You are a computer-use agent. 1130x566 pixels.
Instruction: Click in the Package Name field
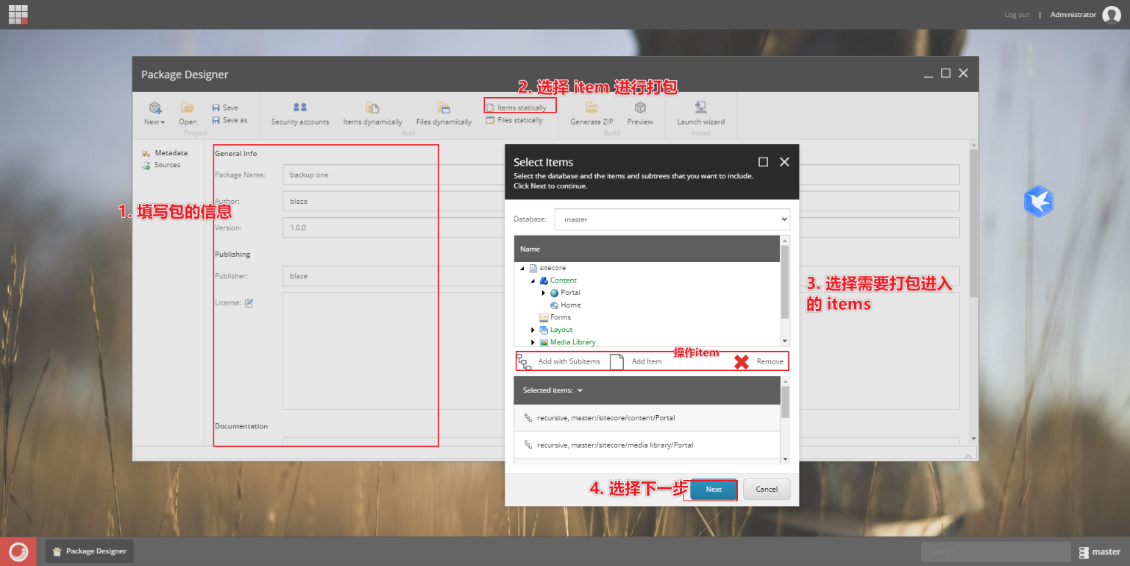621,174
